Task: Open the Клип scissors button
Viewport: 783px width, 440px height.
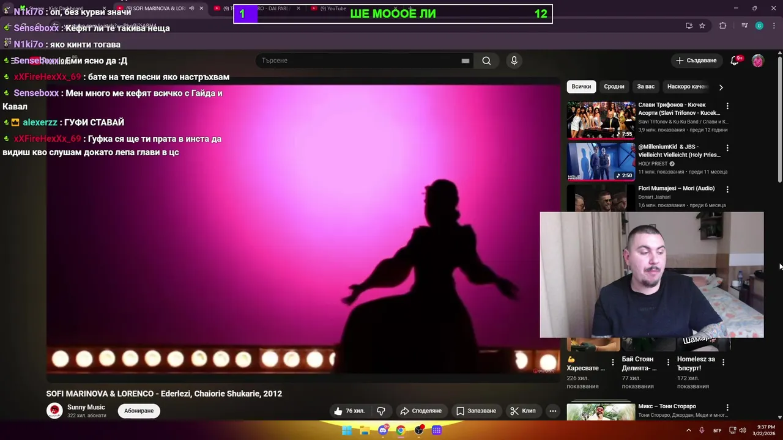Action: click(523, 411)
